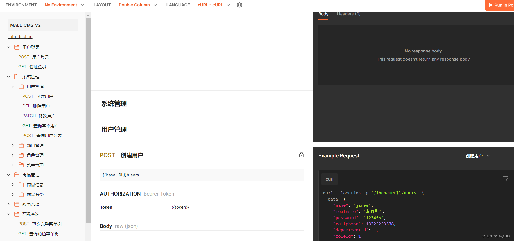Open the Double Column layout dropdown
The width and height of the screenshot is (514, 241).
click(138, 5)
